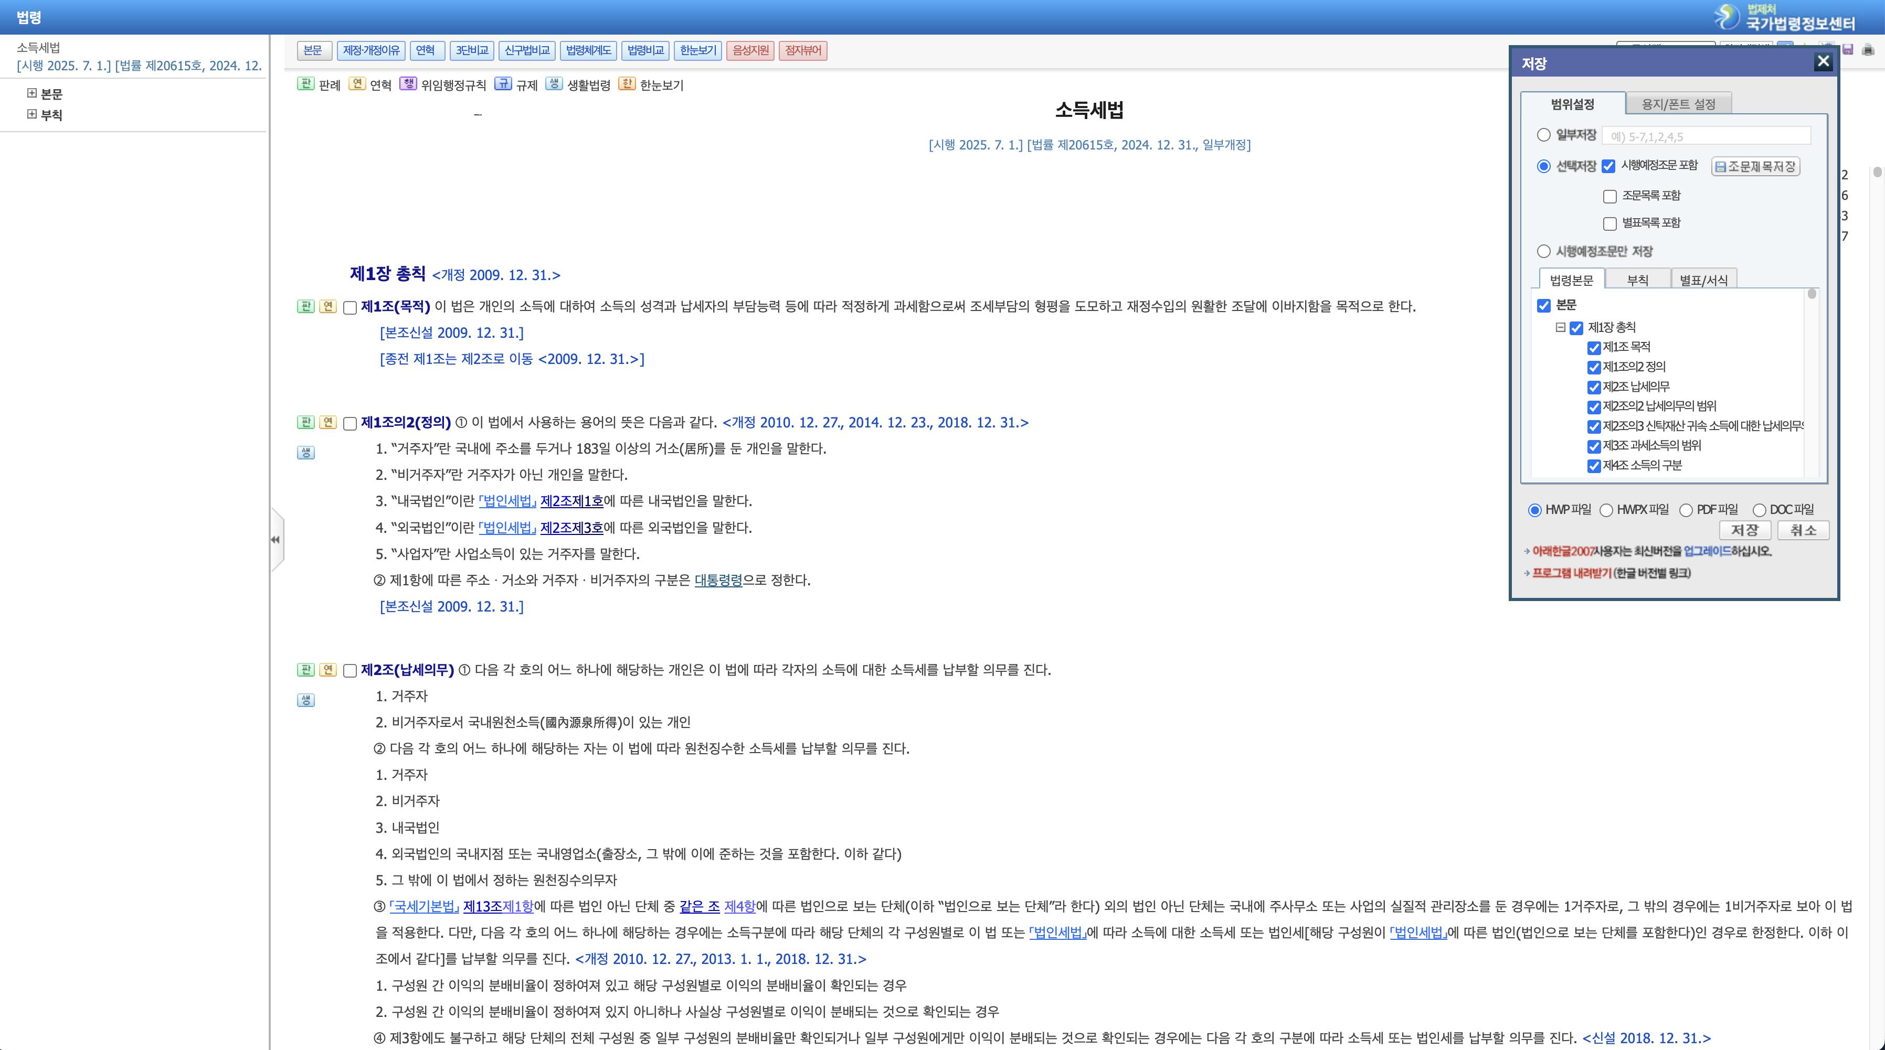Open the 생활법령 icon under 제1조의2(정의)
Image resolution: width=1885 pixels, height=1050 pixels.
[x=306, y=453]
